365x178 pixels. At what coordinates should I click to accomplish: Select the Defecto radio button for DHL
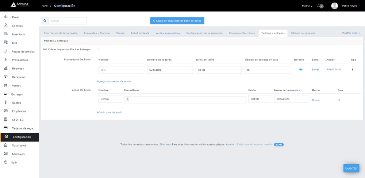pyautogui.click(x=301, y=69)
